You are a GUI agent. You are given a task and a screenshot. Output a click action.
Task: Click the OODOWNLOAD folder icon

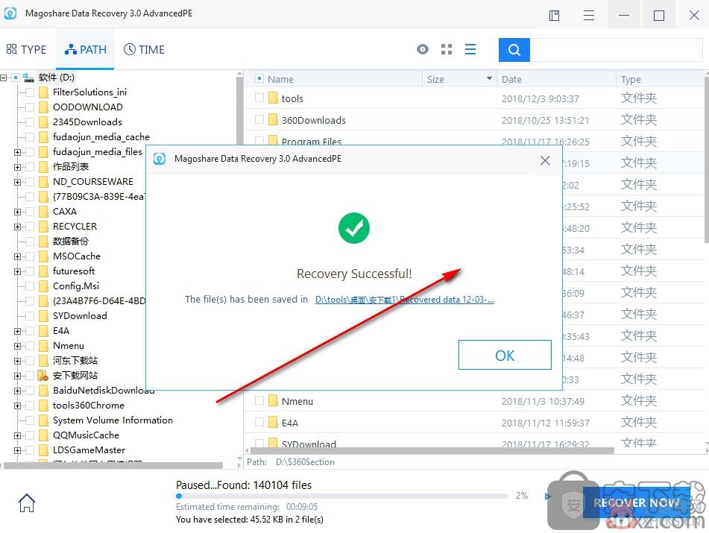pyautogui.click(x=43, y=107)
